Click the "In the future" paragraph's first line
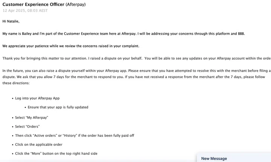 click(x=113, y=71)
